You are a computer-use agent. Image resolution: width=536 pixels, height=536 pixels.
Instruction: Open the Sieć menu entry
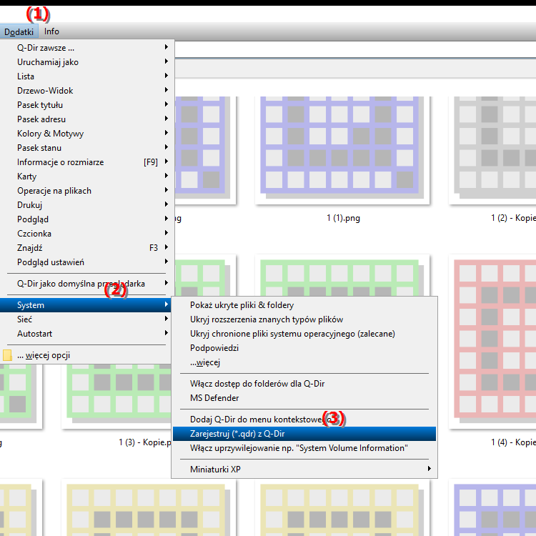click(x=86, y=319)
